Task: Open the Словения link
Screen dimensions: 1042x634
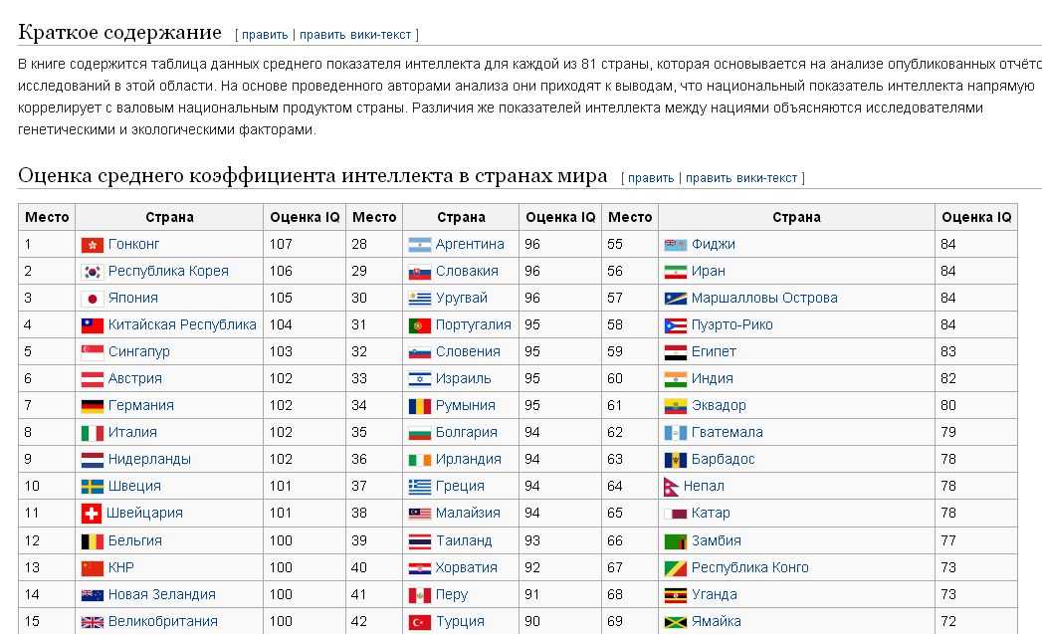Action: pos(468,351)
